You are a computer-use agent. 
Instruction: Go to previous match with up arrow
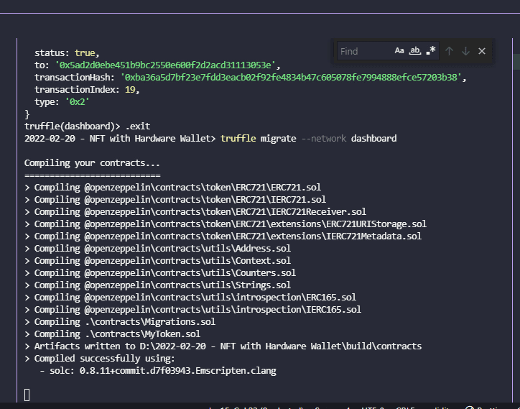pos(450,51)
